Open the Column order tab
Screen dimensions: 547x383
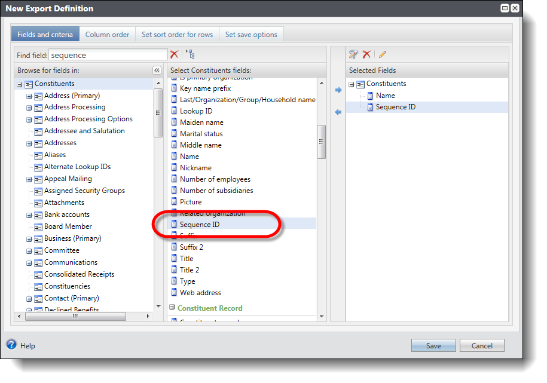click(108, 34)
